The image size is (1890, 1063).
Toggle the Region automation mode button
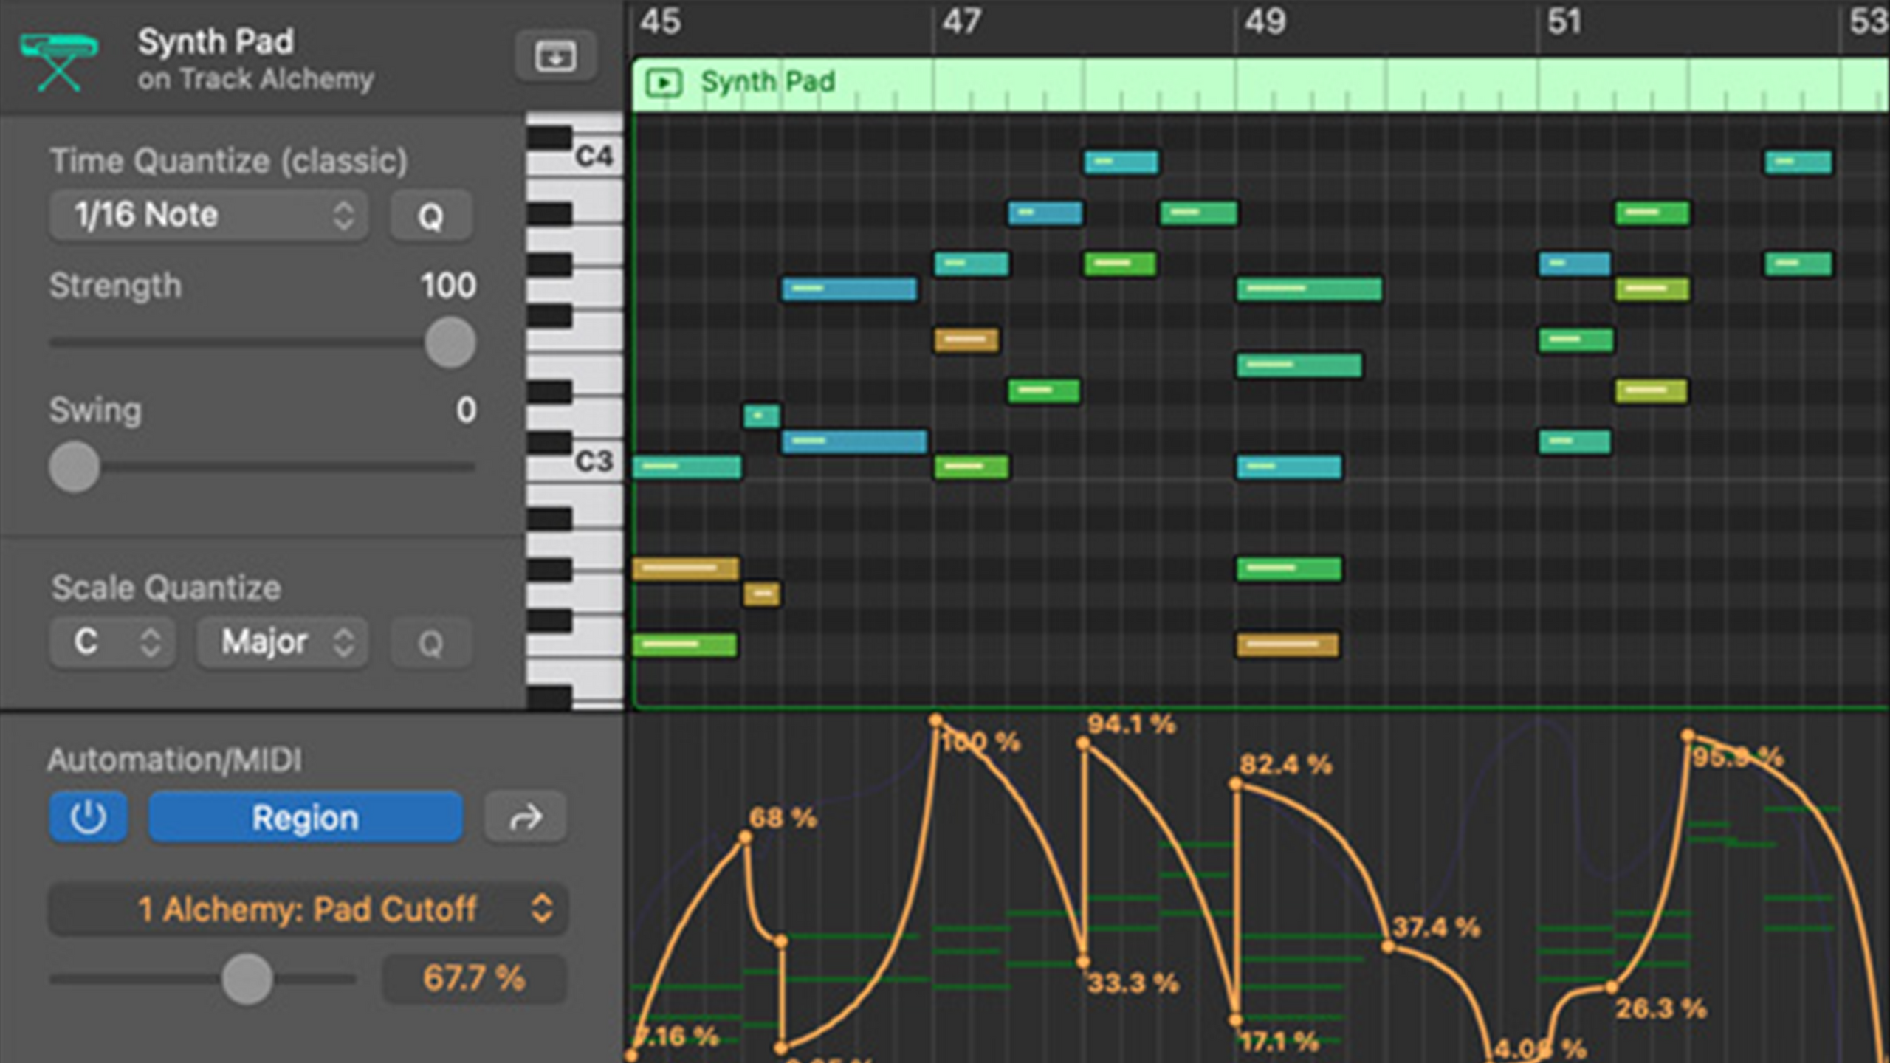306,818
